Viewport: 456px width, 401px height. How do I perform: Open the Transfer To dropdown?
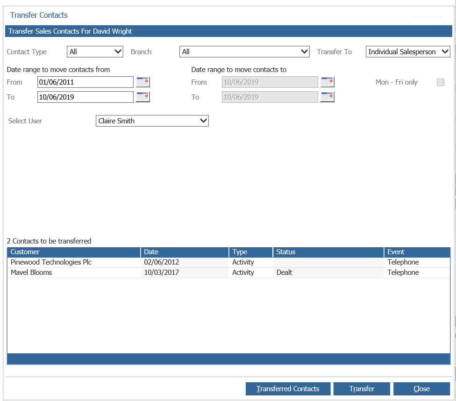point(408,52)
